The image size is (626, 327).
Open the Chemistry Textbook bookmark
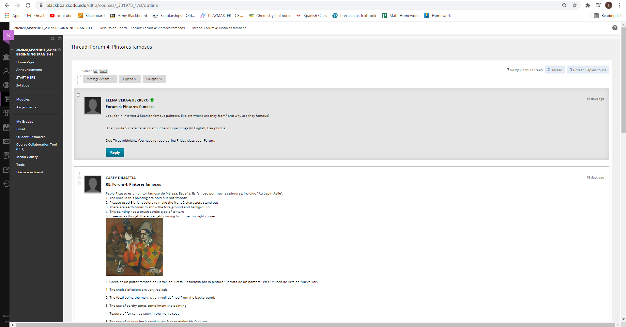pyautogui.click(x=269, y=16)
